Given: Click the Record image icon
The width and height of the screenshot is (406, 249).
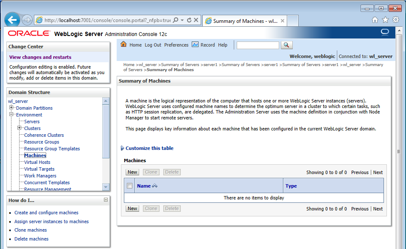Looking at the screenshot, I should pyautogui.click(x=195, y=44).
